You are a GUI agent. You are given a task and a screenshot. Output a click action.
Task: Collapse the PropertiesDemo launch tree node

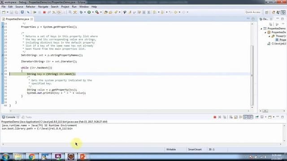(x=261, y=29)
